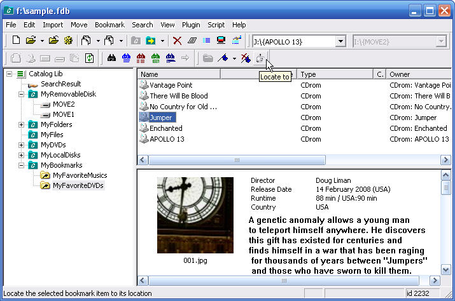This screenshot has width=455, height=301.
Task: Click the Locate to bookmark icon
Action: click(260, 58)
